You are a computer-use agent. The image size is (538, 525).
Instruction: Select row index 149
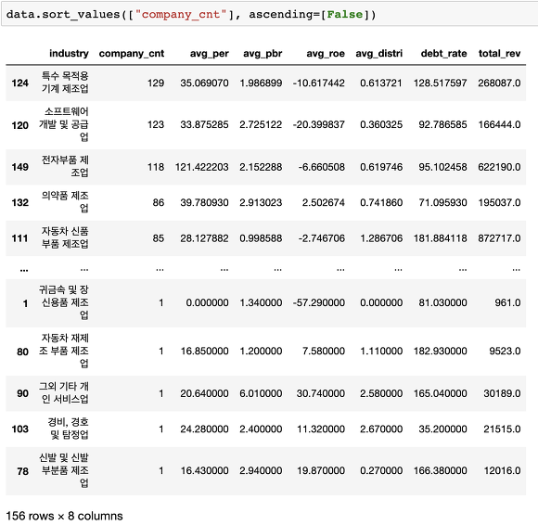point(19,167)
